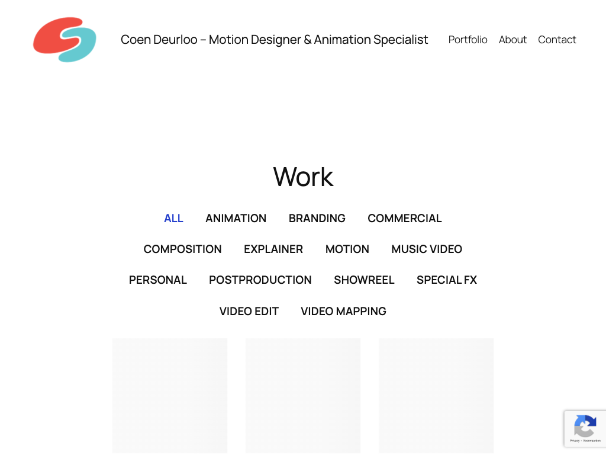
Task: Show COMPOSITION projects
Action: point(182,249)
